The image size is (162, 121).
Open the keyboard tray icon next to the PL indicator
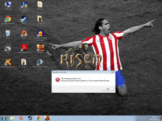pos(144,118)
